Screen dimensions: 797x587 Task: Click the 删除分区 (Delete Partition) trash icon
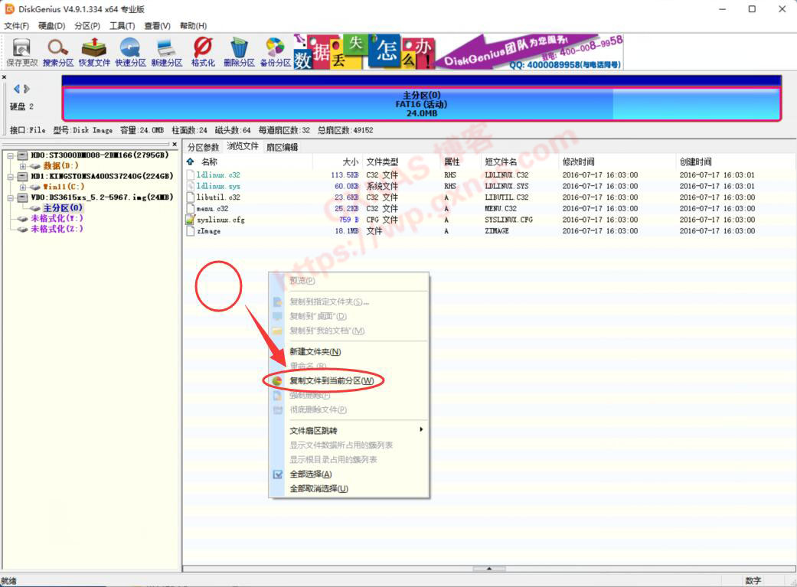pyautogui.click(x=239, y=51)
